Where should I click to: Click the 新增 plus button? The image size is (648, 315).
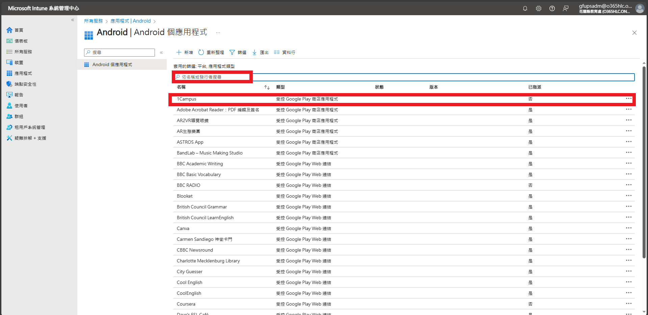(184, 52)
